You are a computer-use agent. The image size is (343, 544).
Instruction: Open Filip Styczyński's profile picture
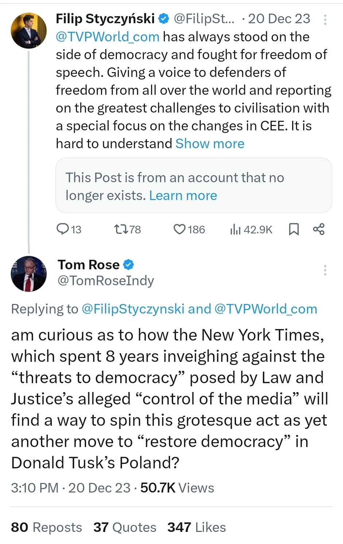[29, 31]
